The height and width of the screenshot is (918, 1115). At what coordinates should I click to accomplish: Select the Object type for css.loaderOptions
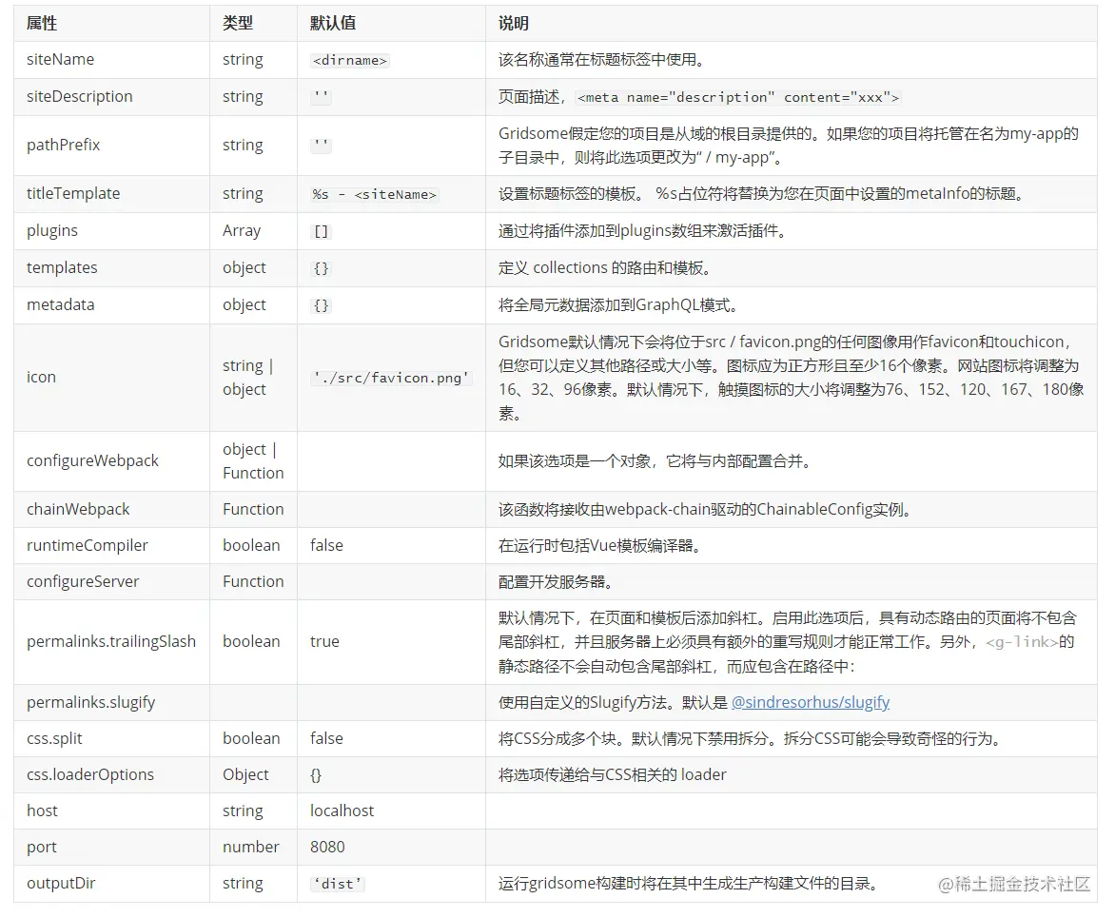point(245,775)
